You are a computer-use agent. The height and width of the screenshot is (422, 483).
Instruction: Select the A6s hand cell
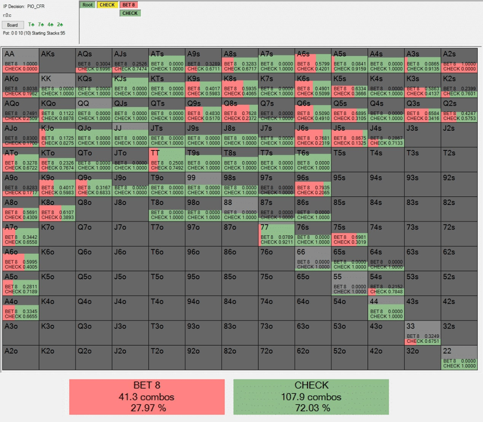(313, 60)
